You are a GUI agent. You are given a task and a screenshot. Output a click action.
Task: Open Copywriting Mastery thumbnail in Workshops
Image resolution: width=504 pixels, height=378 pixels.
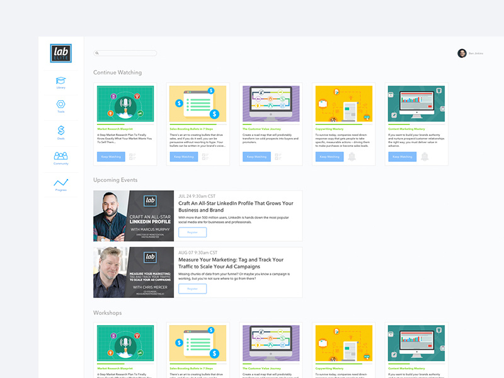pos(343,343)
